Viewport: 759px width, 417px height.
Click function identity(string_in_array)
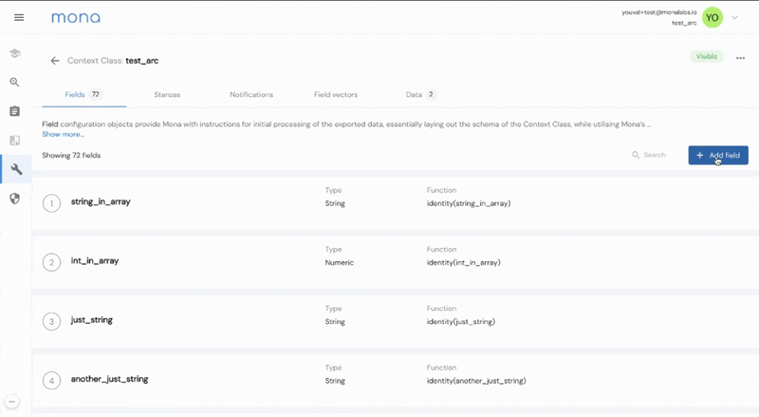(469, 203)
